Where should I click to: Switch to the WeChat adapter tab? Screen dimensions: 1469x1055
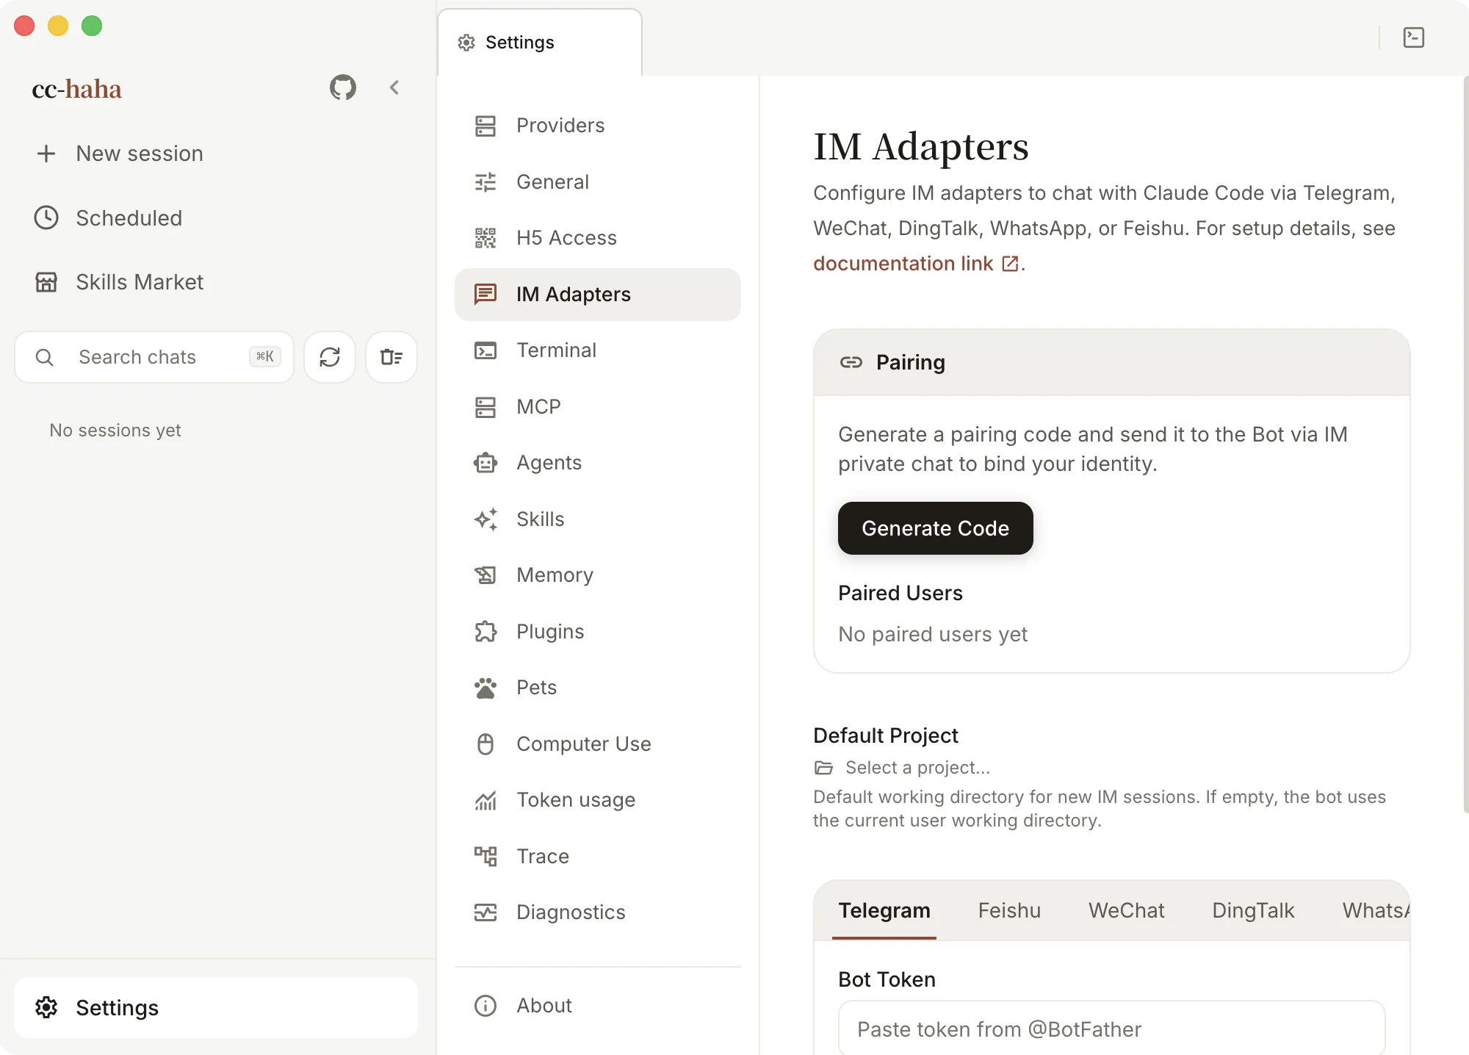point(1126,911)
